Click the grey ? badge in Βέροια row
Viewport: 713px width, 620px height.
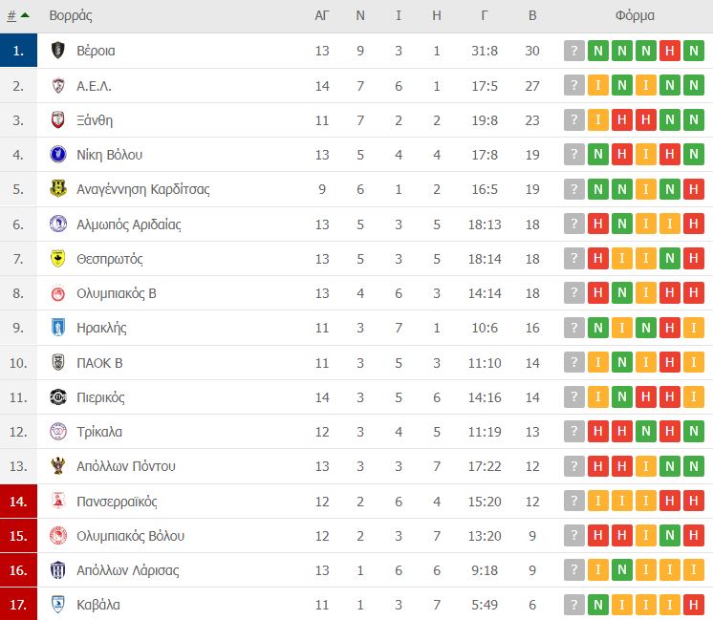pyautogui.click(x=574, y=51)
